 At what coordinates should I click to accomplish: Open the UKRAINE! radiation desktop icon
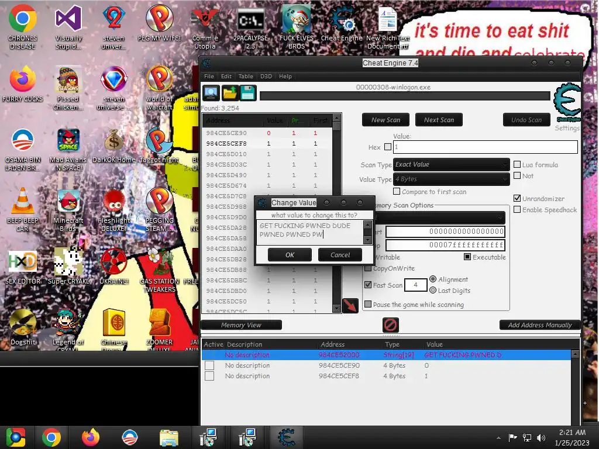114,267
